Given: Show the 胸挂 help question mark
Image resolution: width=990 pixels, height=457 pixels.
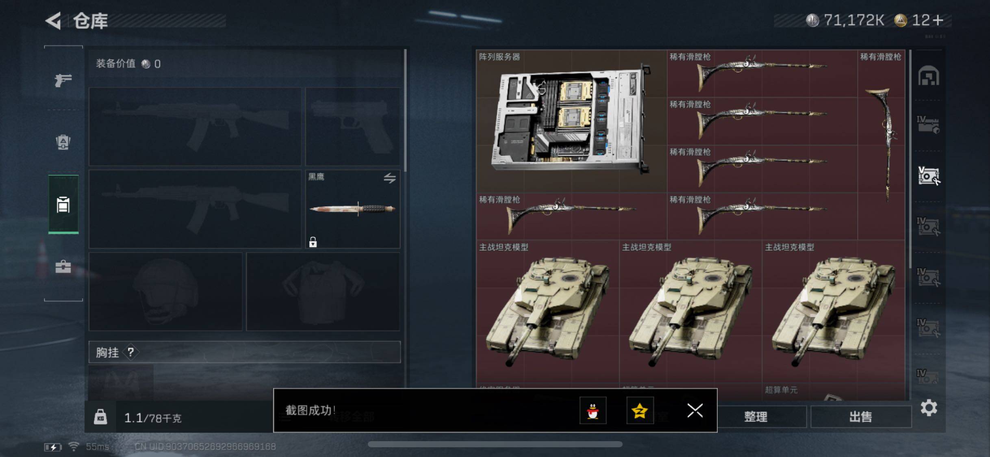Looking at the screenshot, I should pyautogui.click(x=130, y=352).
